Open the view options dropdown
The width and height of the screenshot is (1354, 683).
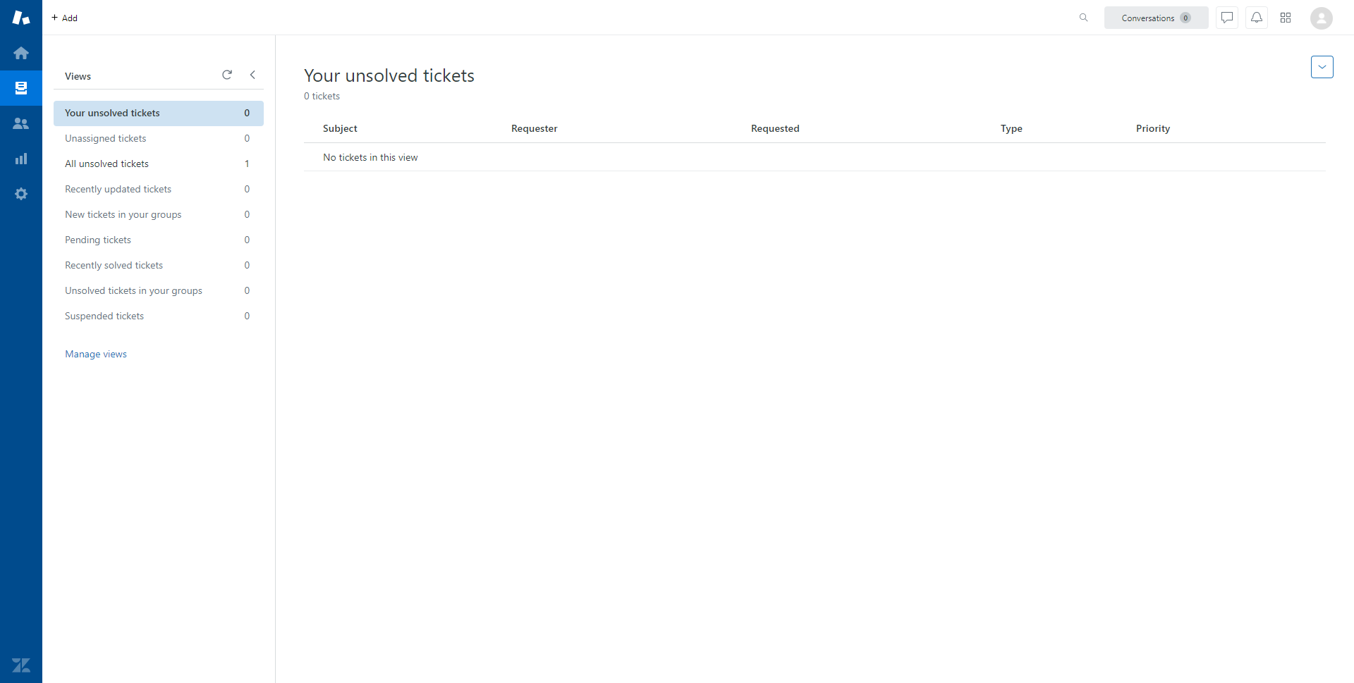1322,67
